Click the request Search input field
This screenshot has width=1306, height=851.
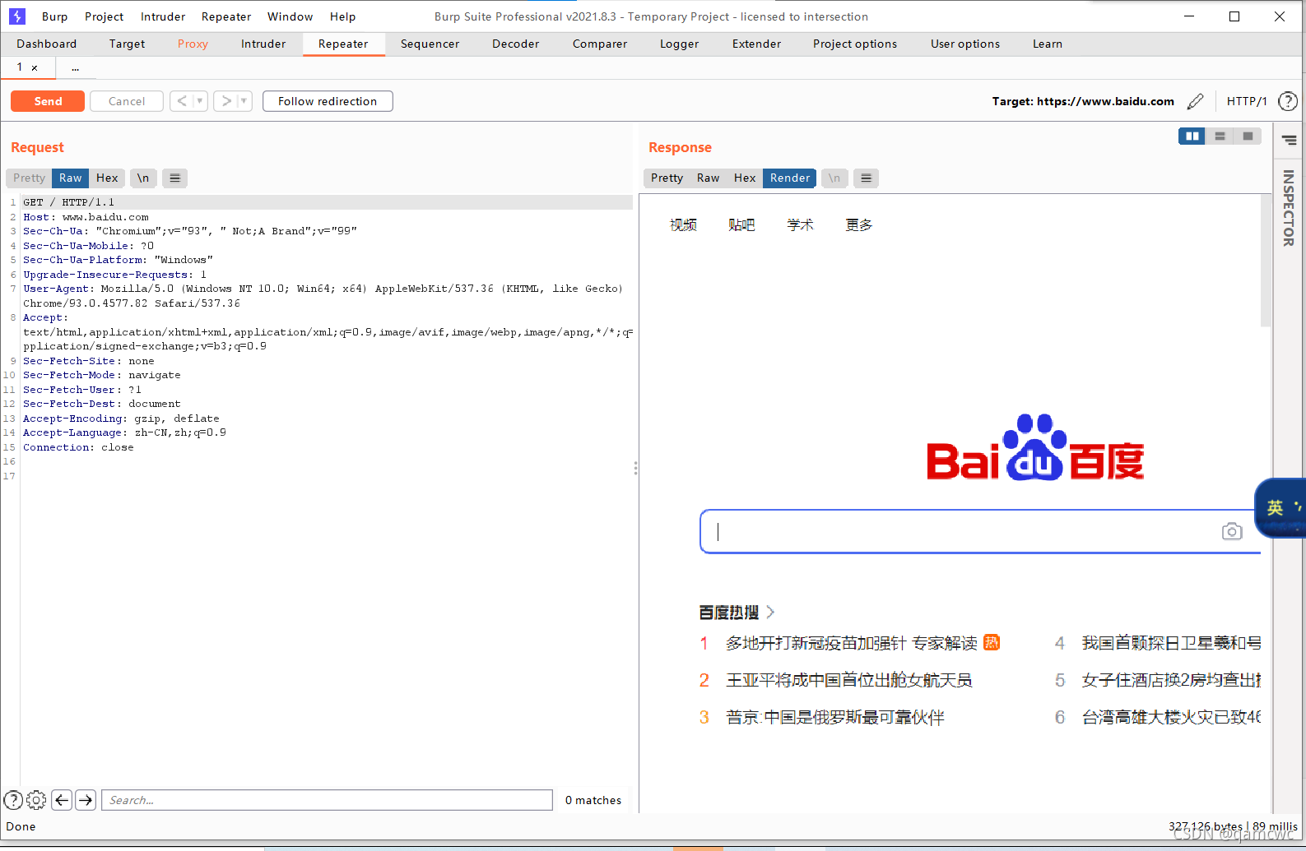[327, 800]
